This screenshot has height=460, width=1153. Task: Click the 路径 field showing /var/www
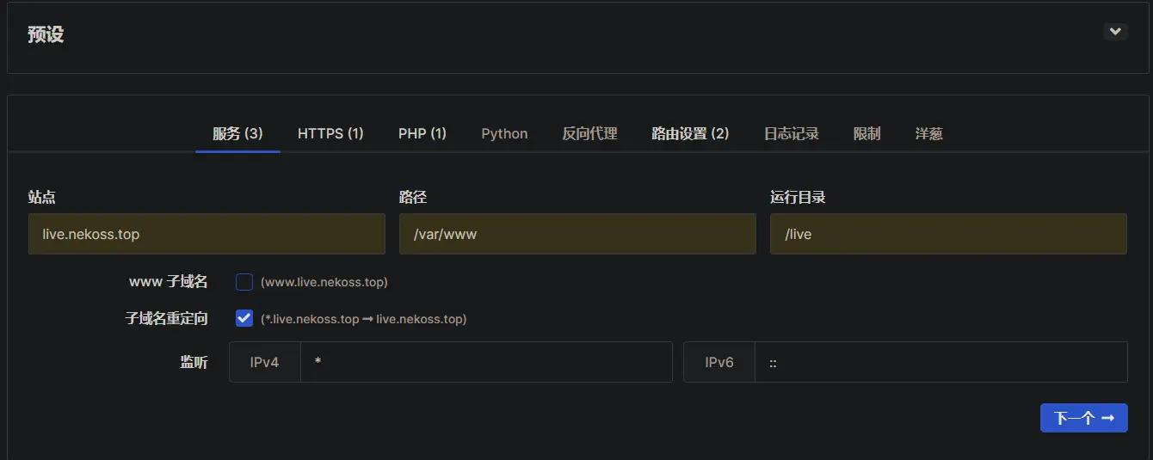577,234
